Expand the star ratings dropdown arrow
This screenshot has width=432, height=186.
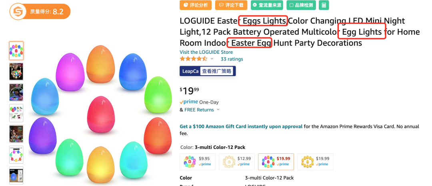[212, 59]
